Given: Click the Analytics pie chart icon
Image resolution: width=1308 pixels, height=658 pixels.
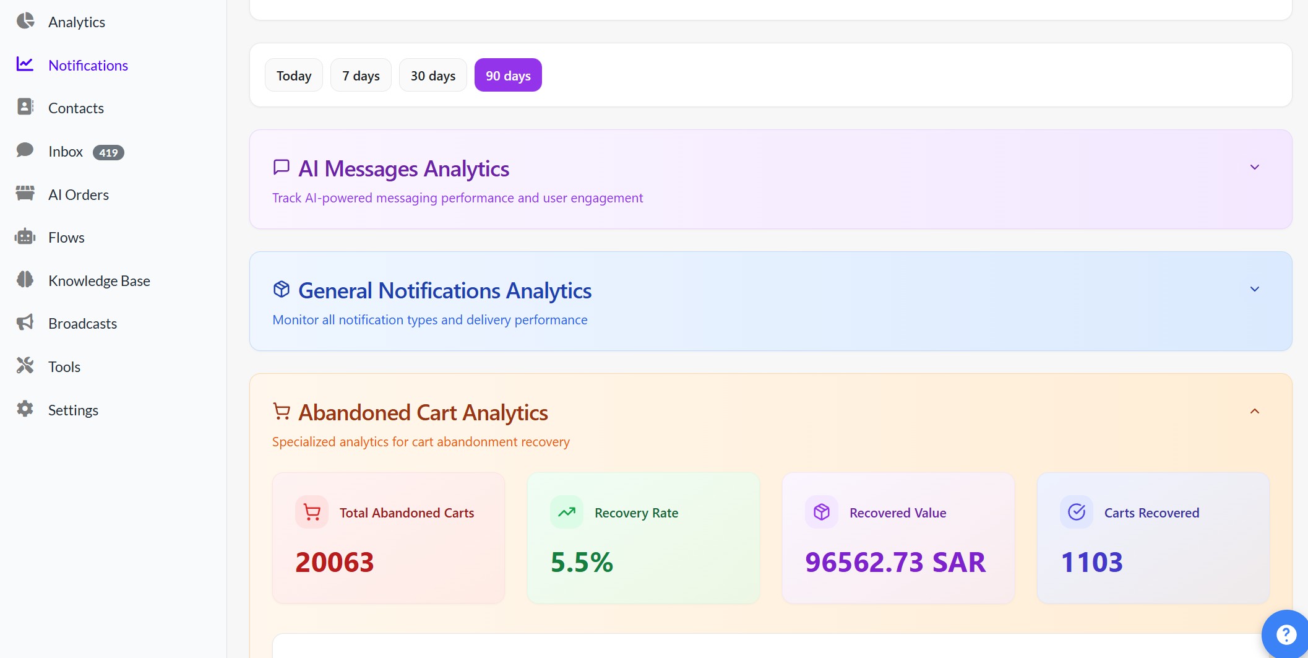Looking at the screenshot, I should tap(25, 21).
